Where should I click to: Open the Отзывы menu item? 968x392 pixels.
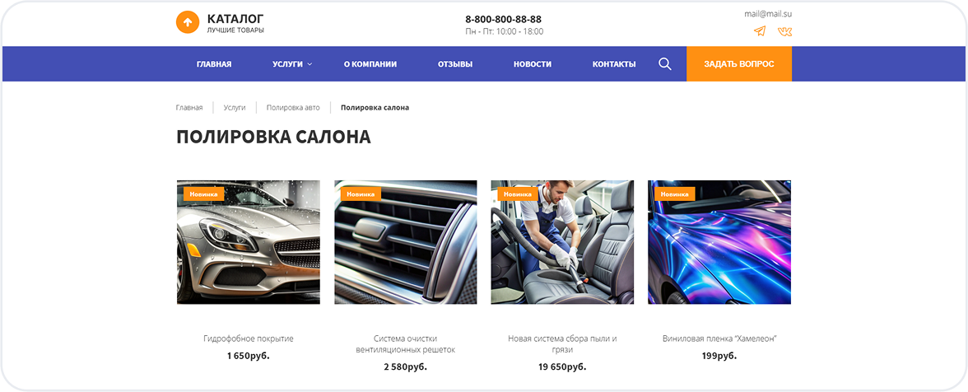(455, 64)
